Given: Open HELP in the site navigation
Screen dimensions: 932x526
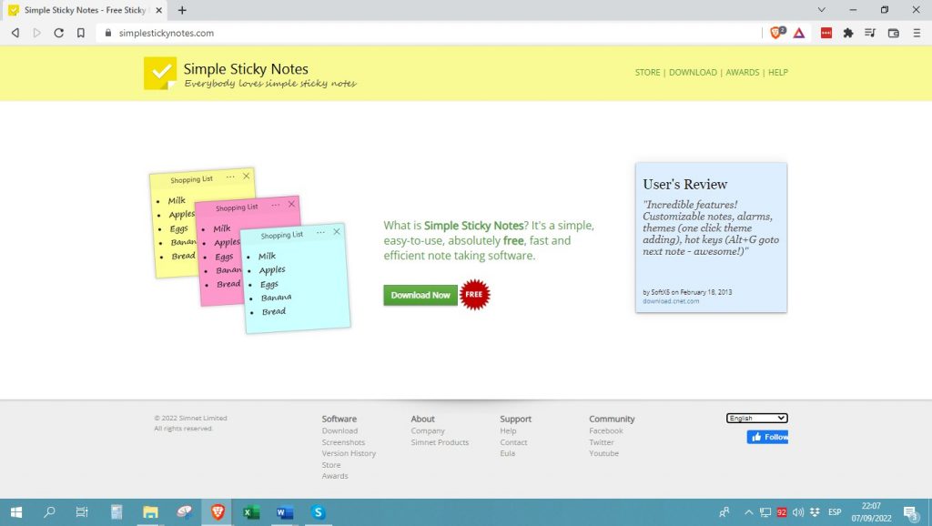Looking at the screenshot, I should click(778, 72).
